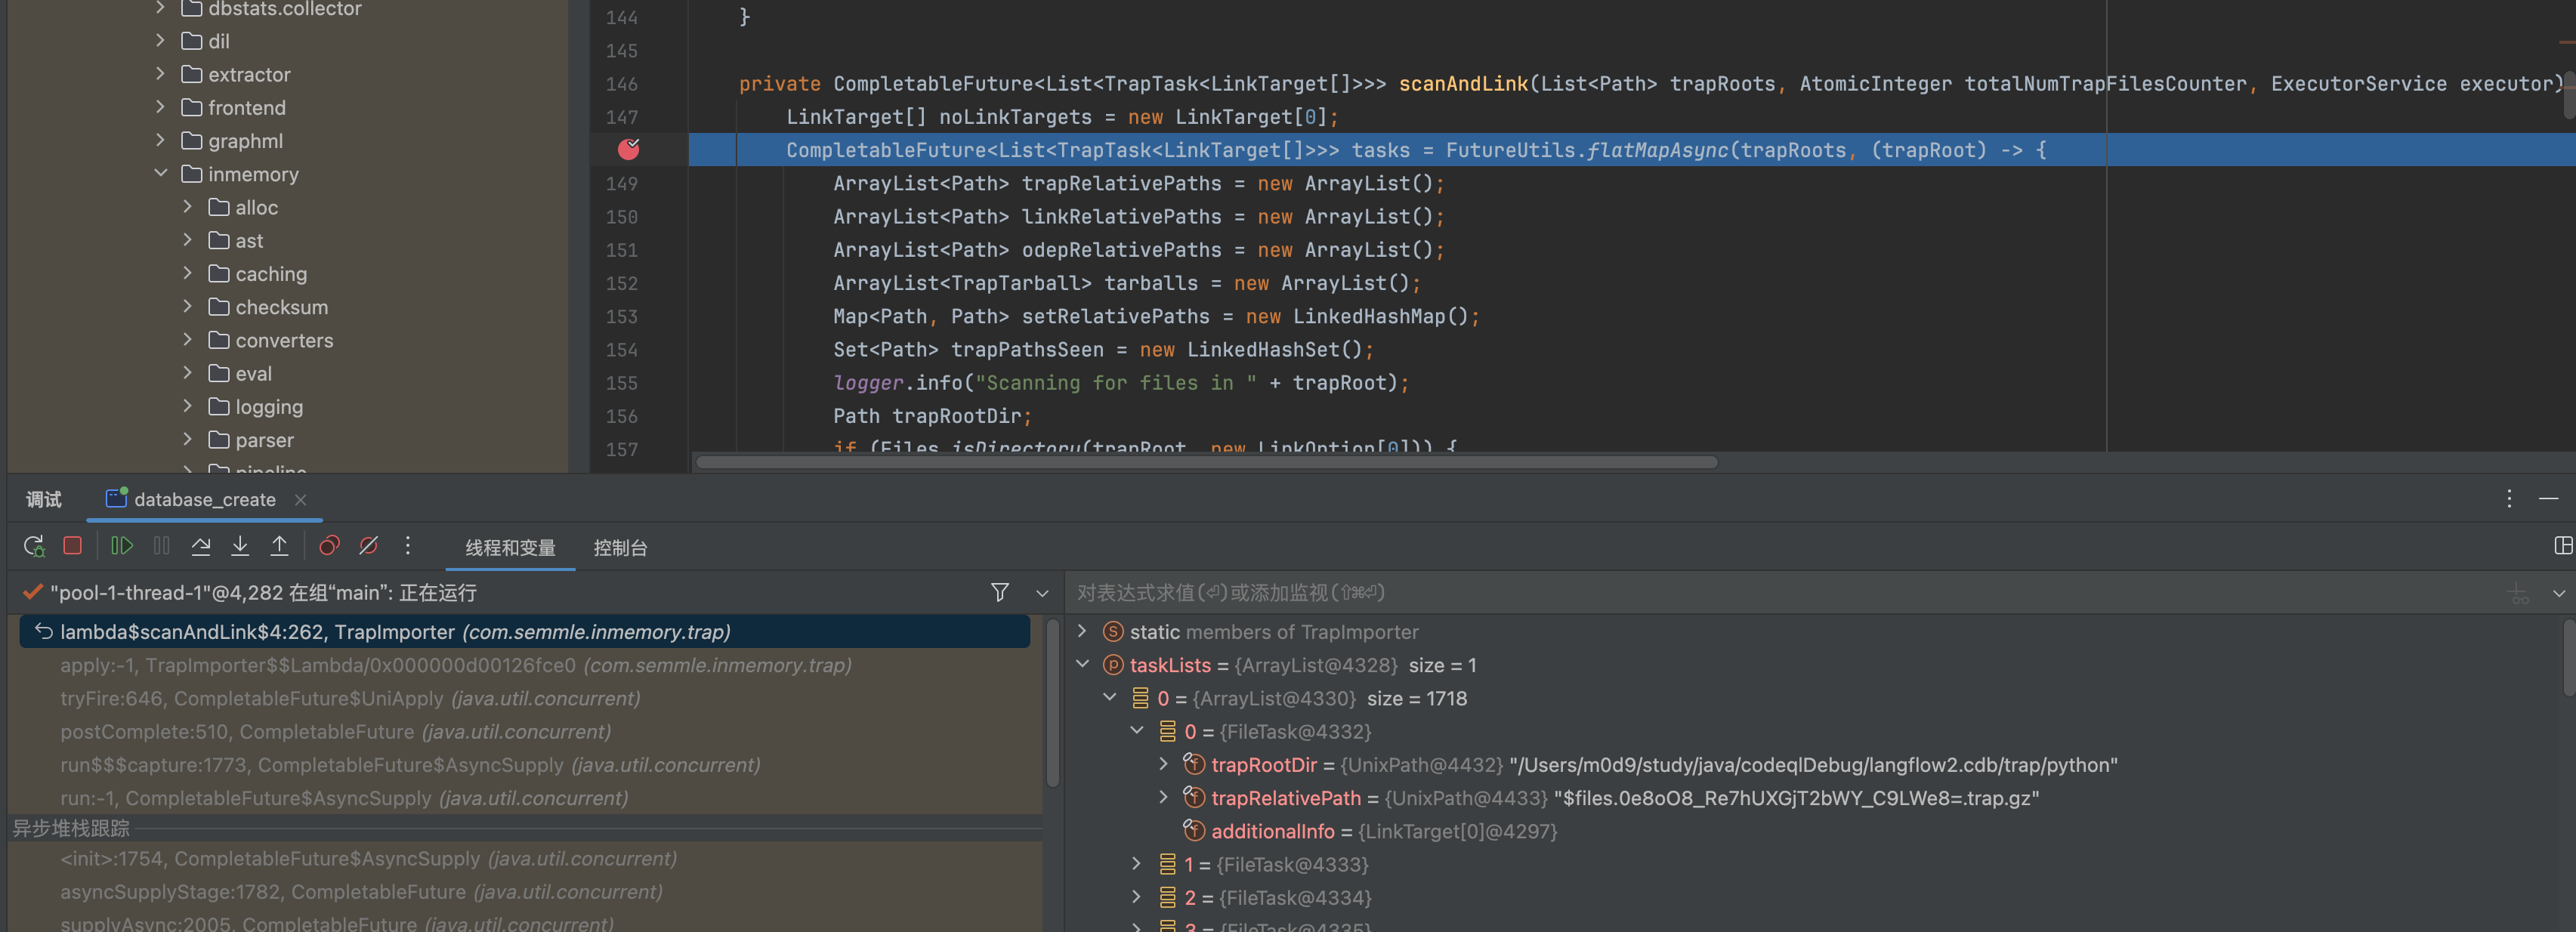Filter the thread frames list
The image size is (2576, 932).
(x=999, y=593)
